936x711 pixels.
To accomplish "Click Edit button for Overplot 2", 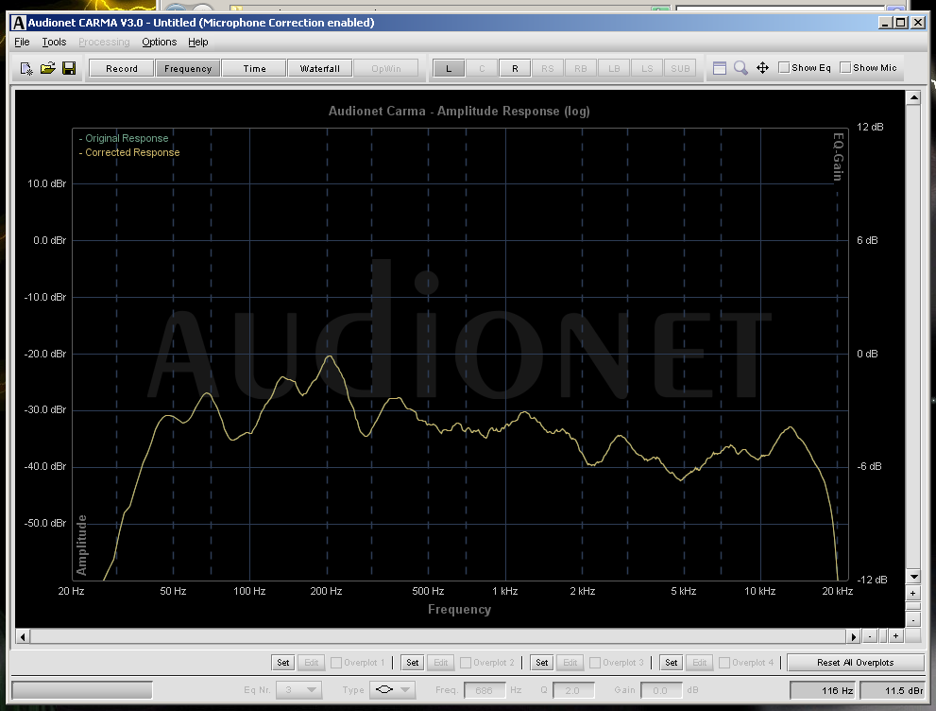I will coord(441,663).
